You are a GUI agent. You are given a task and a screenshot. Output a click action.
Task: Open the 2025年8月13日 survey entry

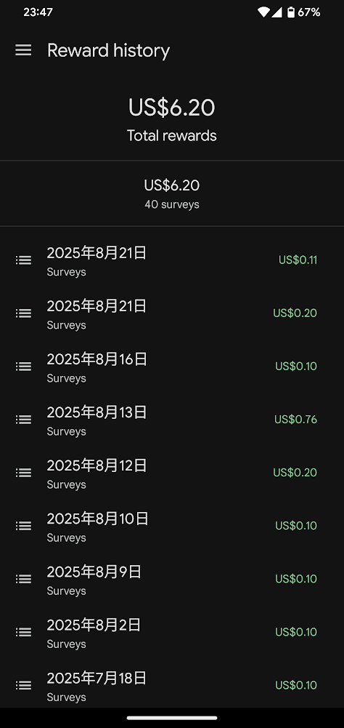[x=172, y=420]
